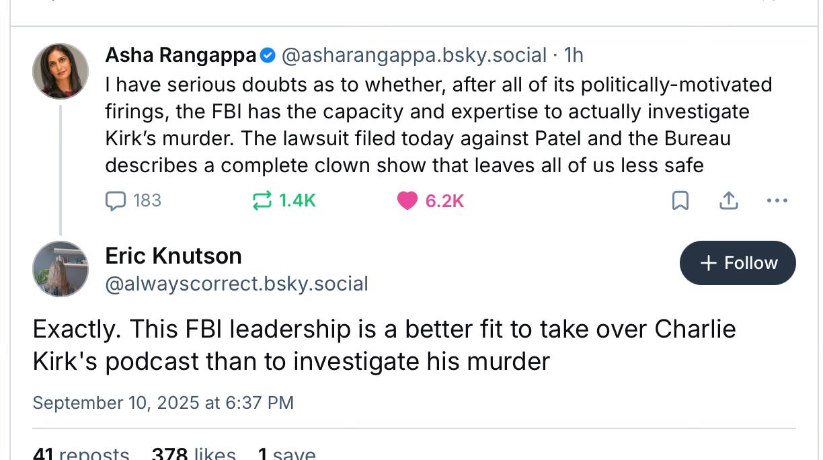This screenshot has width=823, height=460.
Task: Click Eric Knutson's profile avatar
Action: click(x=61, y=269)
